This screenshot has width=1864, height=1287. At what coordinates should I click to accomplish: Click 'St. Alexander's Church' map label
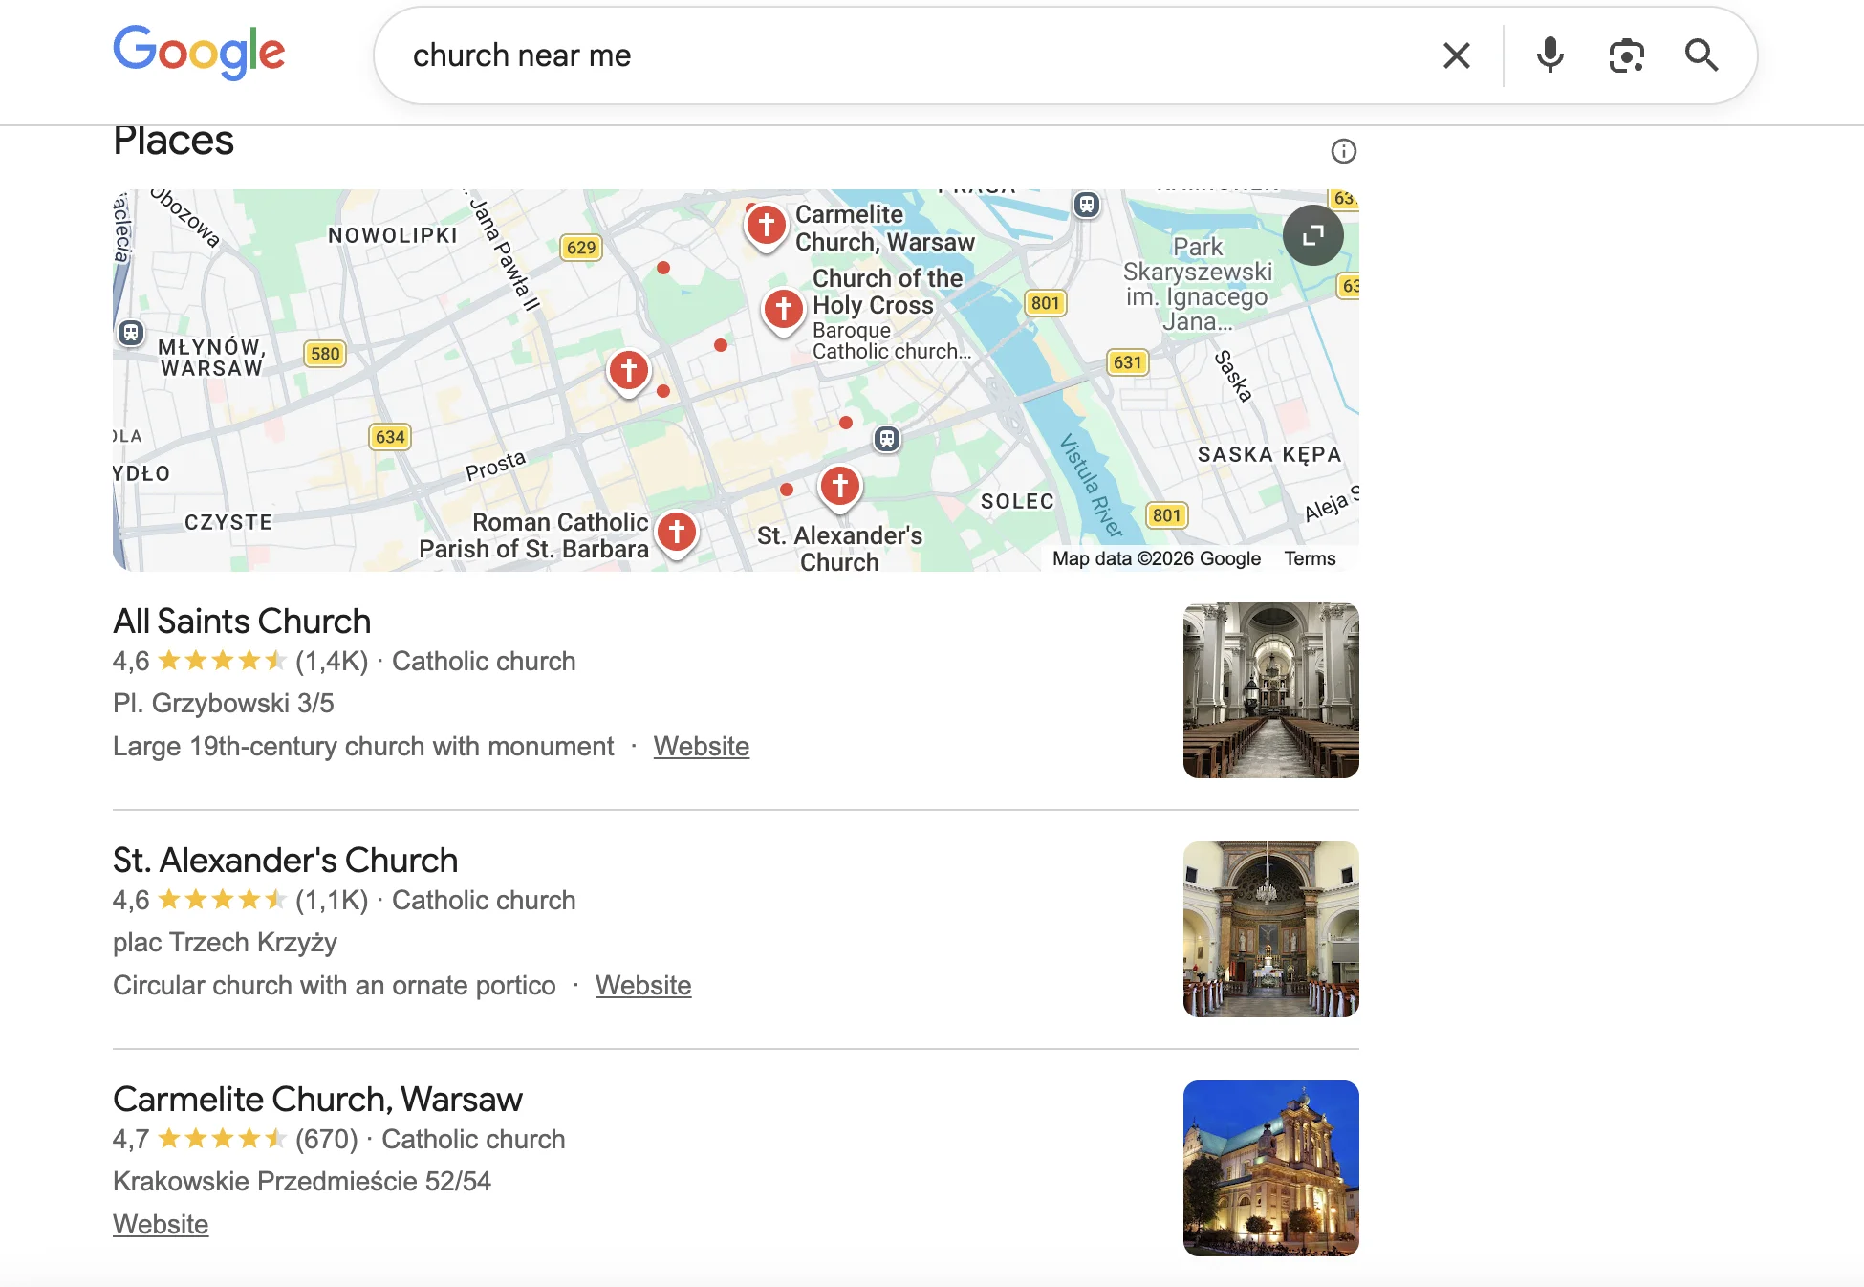tap(839, 548)
